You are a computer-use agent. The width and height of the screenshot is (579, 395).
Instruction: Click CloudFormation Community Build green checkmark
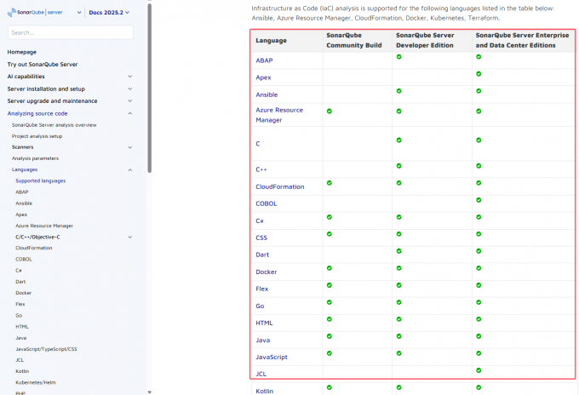tap(330, 183)
